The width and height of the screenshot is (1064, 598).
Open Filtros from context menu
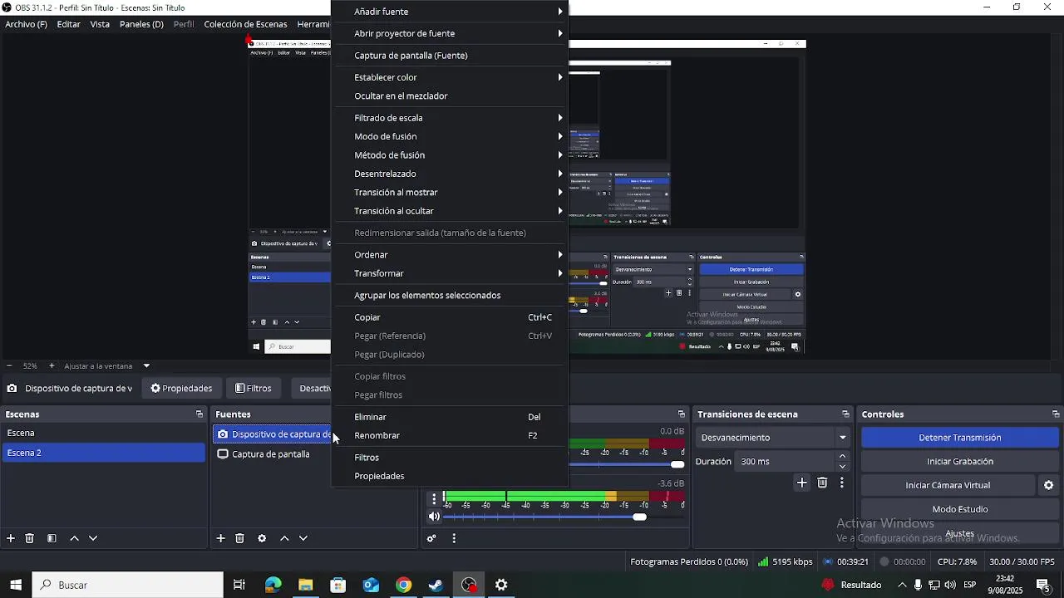(450, 458)
